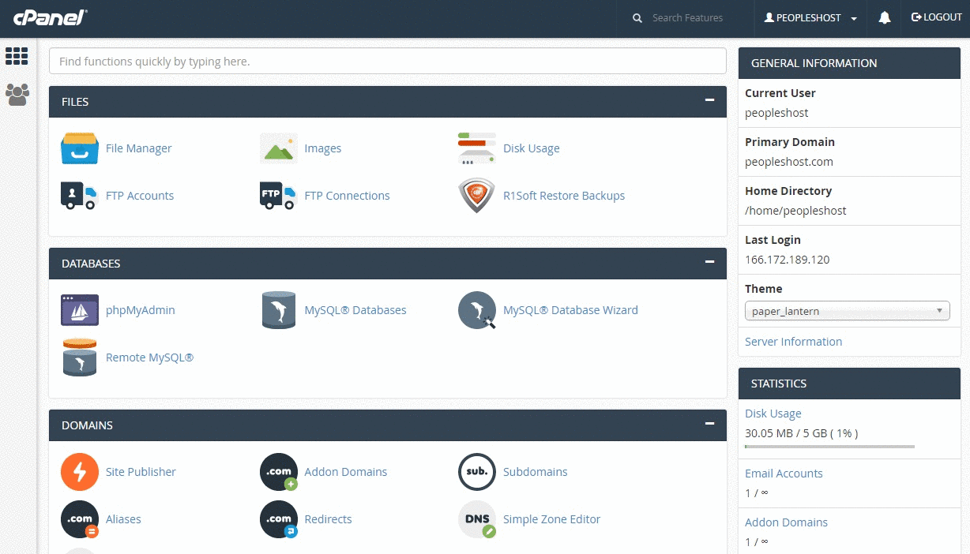
Task: Click the FILES section header
Action: pos(388,101)
